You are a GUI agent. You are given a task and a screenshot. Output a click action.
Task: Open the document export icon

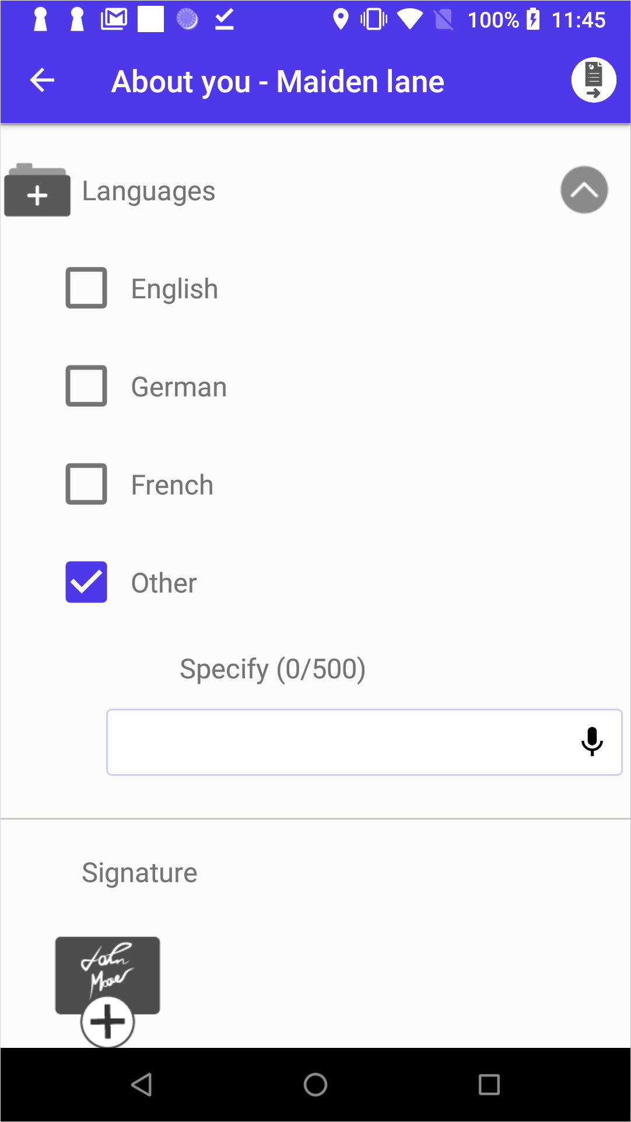(x=594, y=80)
